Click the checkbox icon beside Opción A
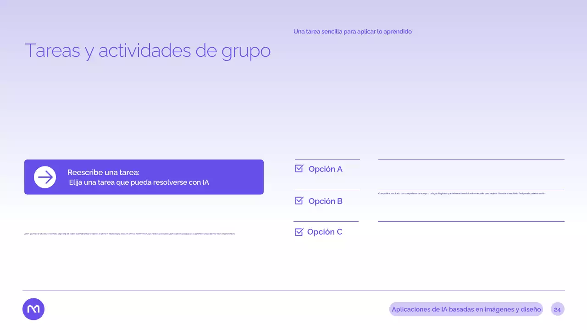Screen dimensions: 587x330 click(299, 169)
